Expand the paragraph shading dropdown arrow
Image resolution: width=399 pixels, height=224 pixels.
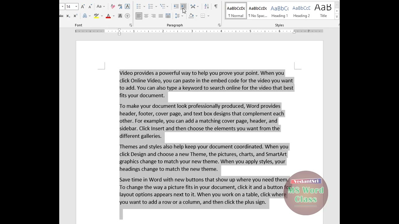(196, 16)
